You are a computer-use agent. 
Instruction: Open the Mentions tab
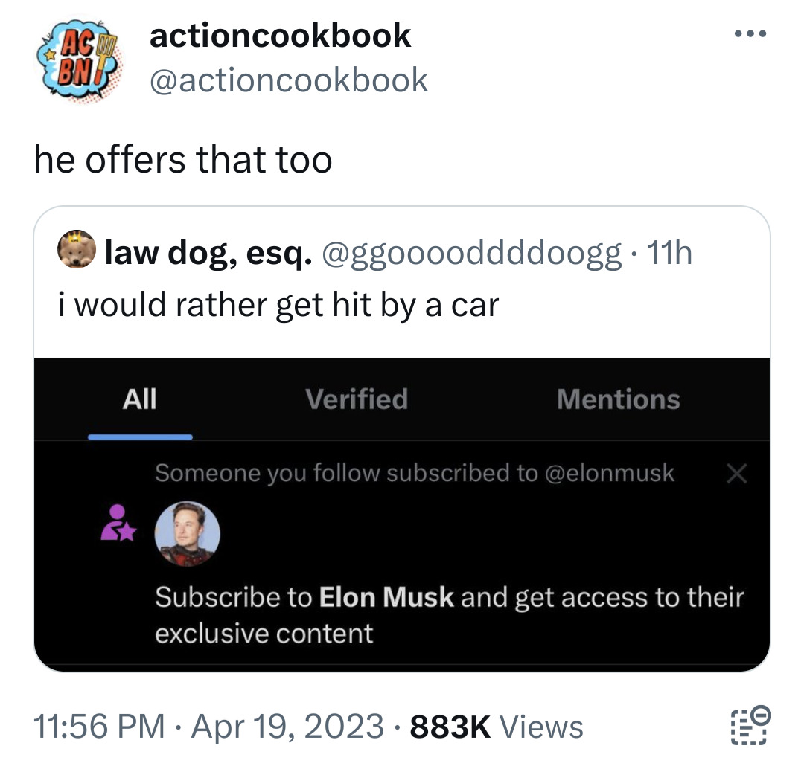pyautogui.click(x=617, y=400)
